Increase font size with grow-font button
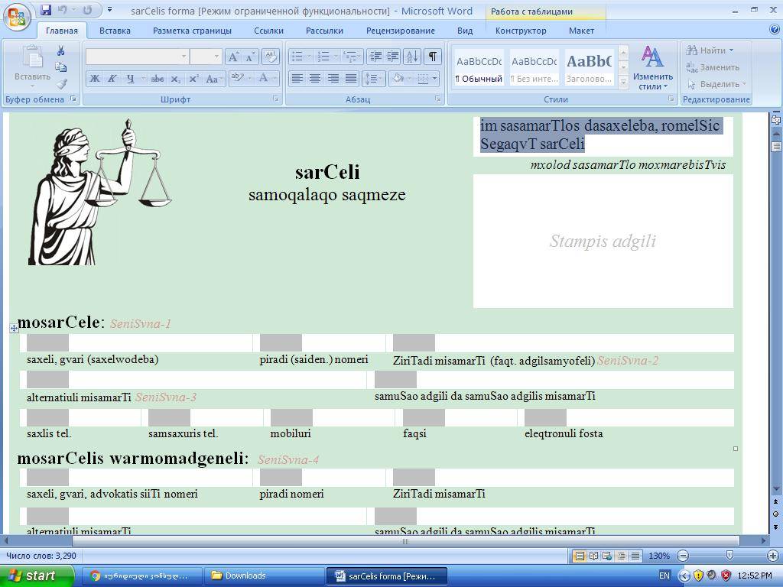Image resolution: width=783 pixels, height=587 pixels. tap(233, 57)
